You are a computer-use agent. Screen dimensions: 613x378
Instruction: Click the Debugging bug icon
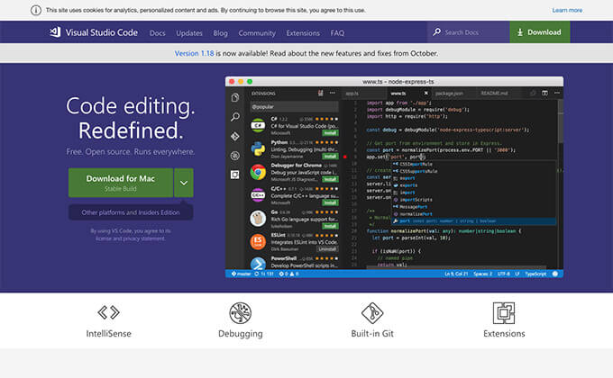coord(241,313)
